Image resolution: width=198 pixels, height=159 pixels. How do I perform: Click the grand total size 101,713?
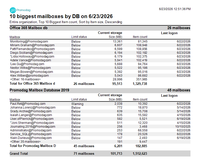tap(116, 153)
